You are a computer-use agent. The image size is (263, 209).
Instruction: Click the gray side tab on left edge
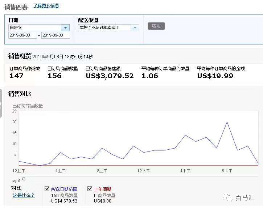(1, 103)
